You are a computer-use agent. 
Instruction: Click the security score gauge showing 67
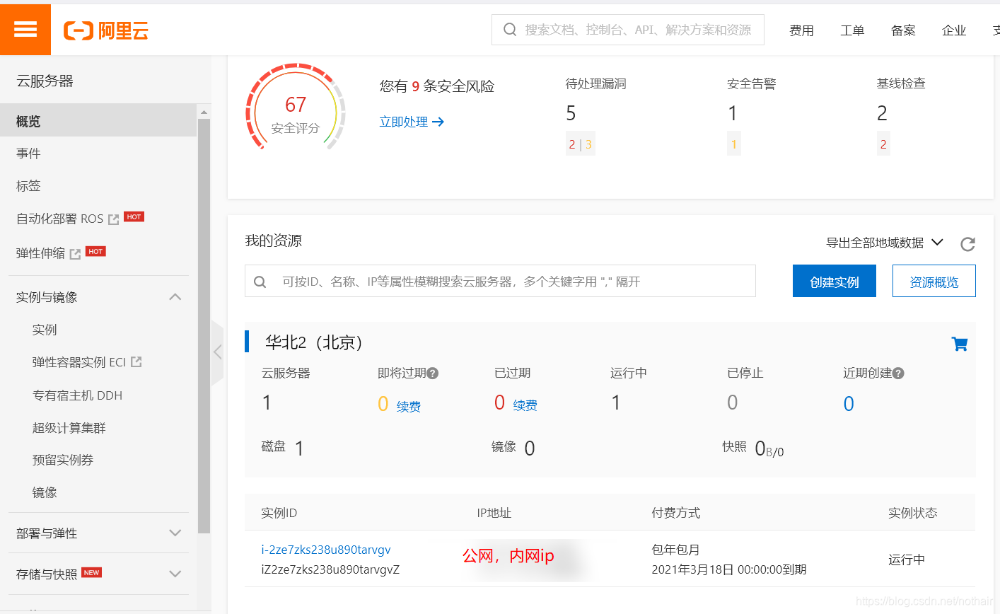(x=296, y=108)
